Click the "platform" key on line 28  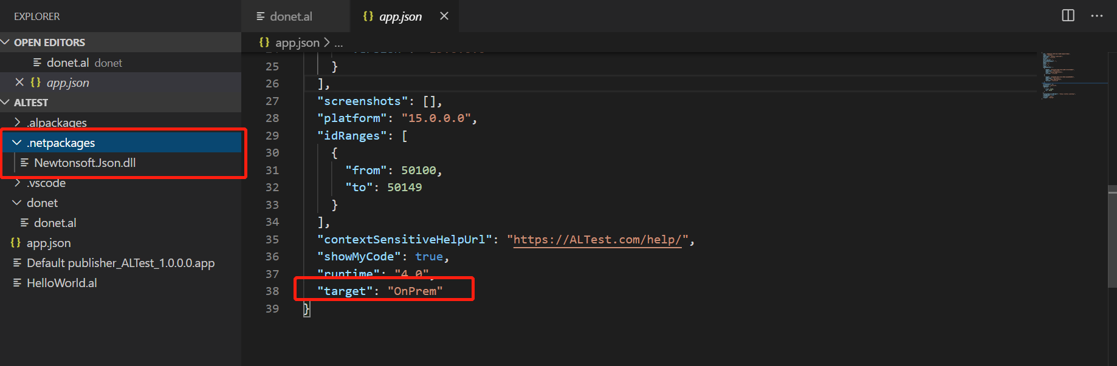[x=352, y=118]
